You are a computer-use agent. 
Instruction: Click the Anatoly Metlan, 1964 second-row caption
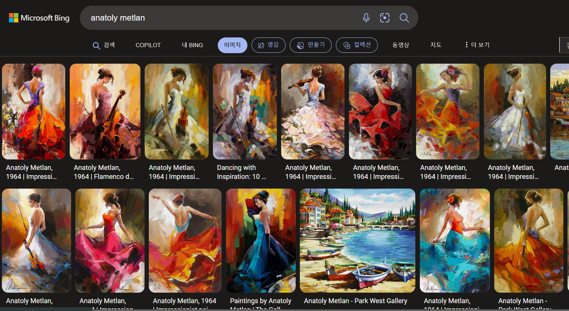point(184,304)
